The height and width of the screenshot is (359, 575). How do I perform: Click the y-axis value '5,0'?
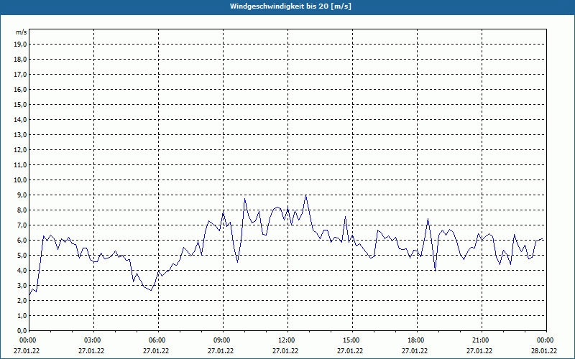click(22, 256)
